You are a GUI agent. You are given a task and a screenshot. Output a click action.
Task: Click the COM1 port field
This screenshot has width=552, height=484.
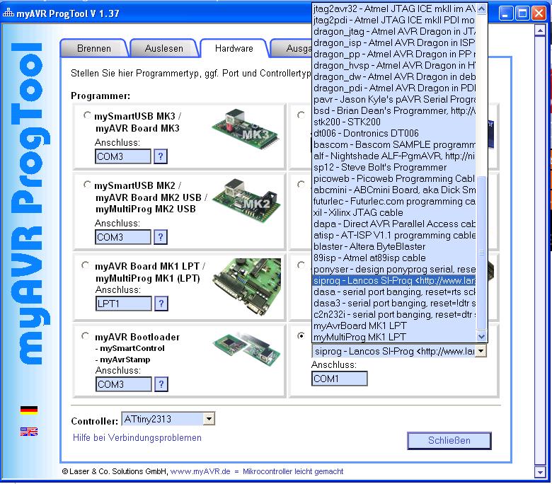pyautogui.click(x=340, y=379)
